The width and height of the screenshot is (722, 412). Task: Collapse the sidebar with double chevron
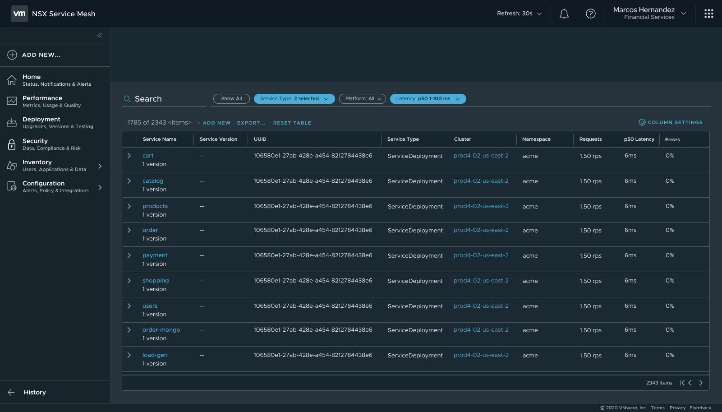100,35
